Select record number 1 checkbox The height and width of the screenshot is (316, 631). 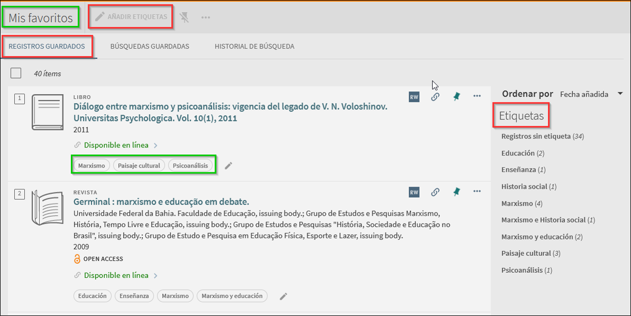coord(19,98)
